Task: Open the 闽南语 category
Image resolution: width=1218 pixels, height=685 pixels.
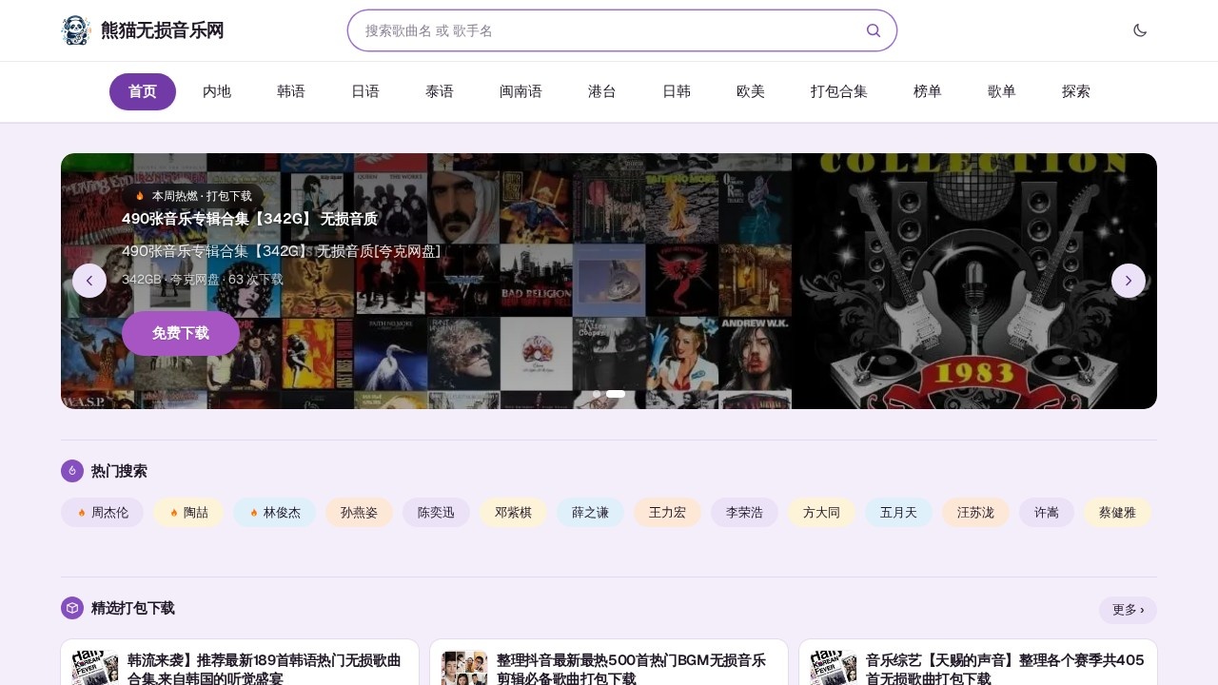Action: [x=521, y=91]
